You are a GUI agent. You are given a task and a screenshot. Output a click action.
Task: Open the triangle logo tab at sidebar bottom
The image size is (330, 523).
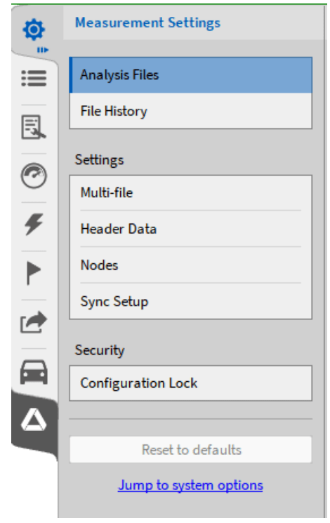click(x=34, y=421)
